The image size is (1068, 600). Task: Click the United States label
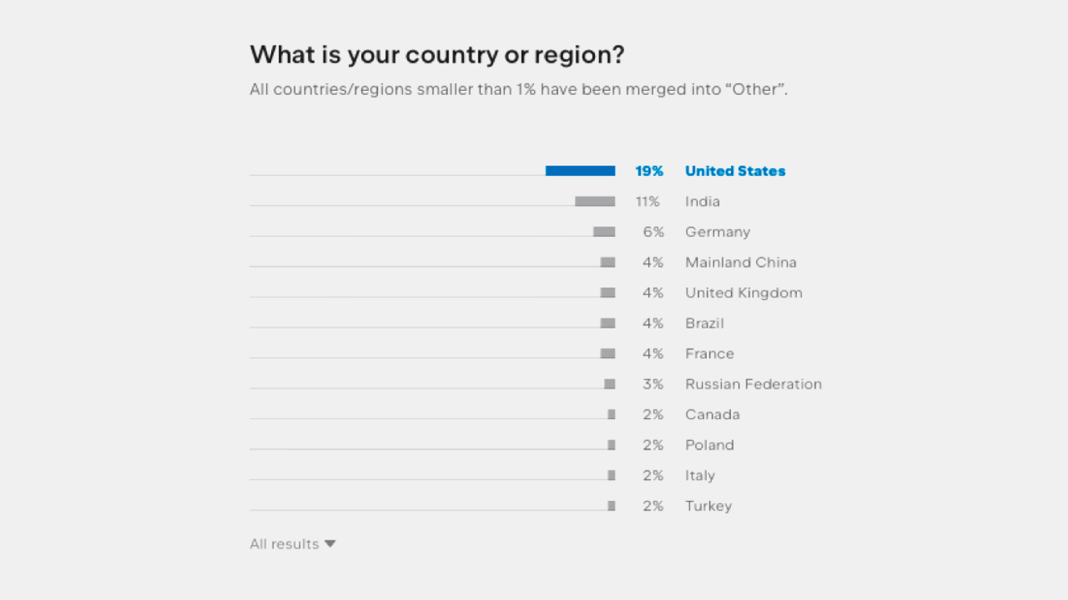[735, 171]
